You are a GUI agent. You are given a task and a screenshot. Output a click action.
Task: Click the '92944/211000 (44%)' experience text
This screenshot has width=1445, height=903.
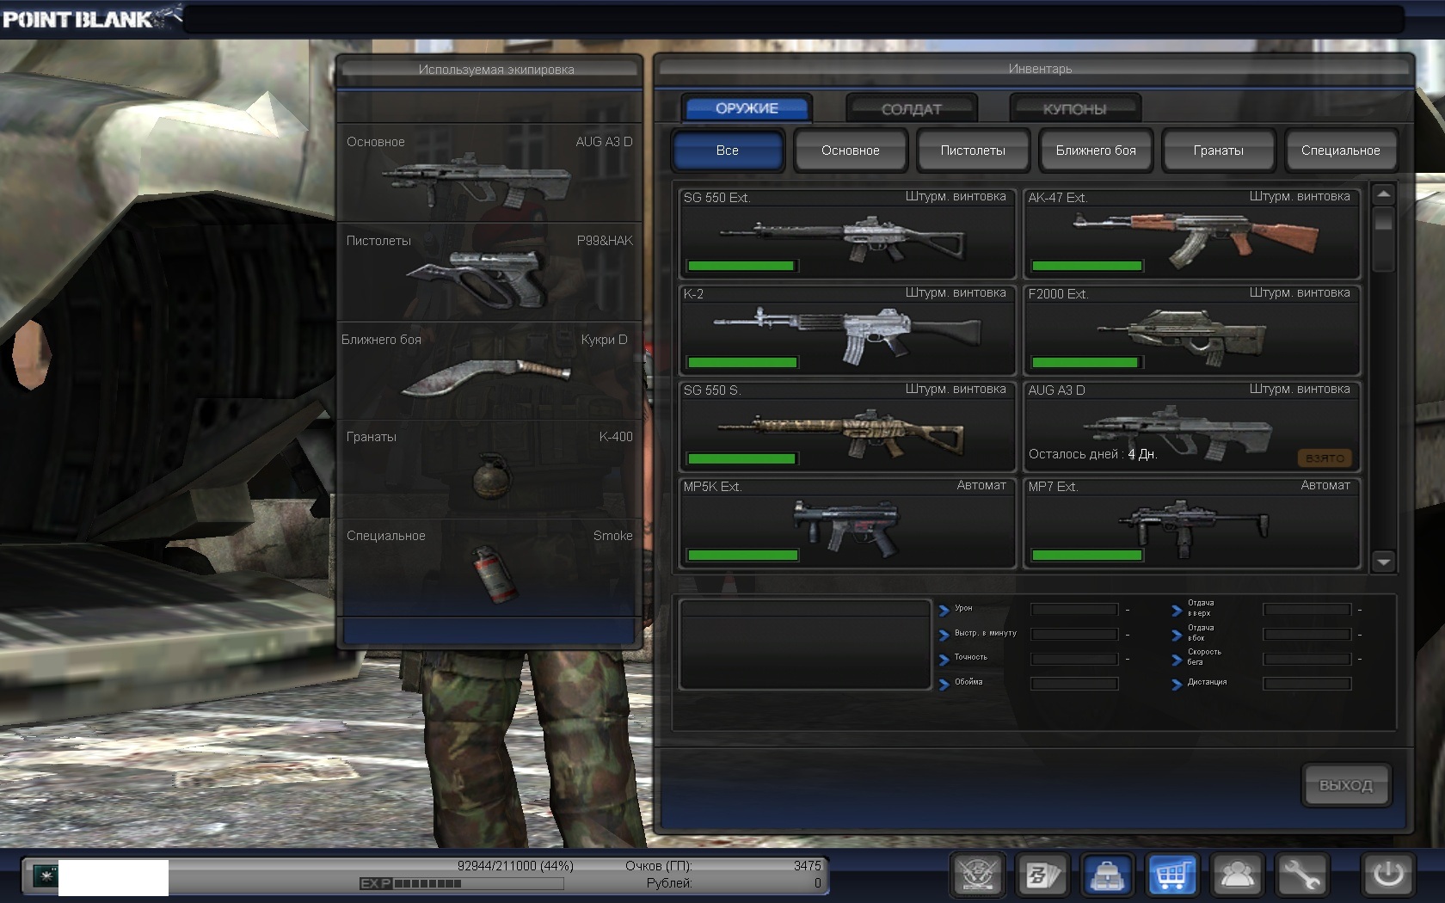[x=515, y=866]
